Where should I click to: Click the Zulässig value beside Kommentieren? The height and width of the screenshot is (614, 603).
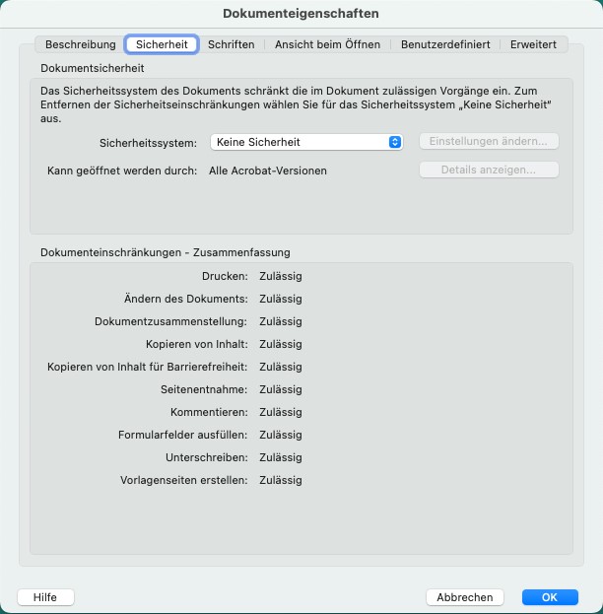(x=281, y=412)
